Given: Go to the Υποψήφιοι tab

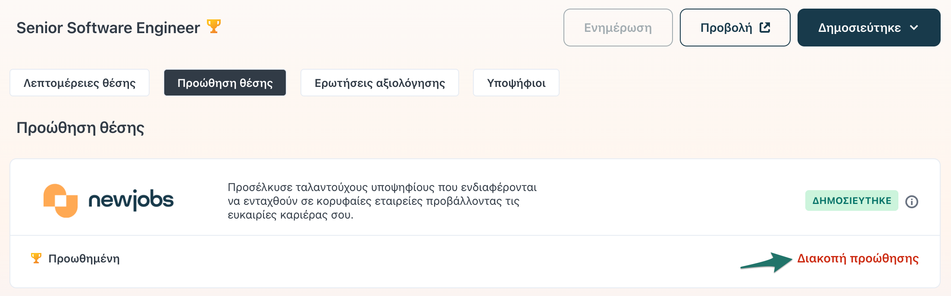Looking at the screenshot, I should 516,83.
